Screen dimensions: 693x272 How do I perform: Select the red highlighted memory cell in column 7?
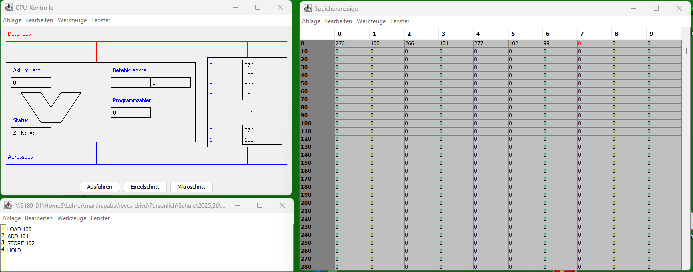point(594,44)
